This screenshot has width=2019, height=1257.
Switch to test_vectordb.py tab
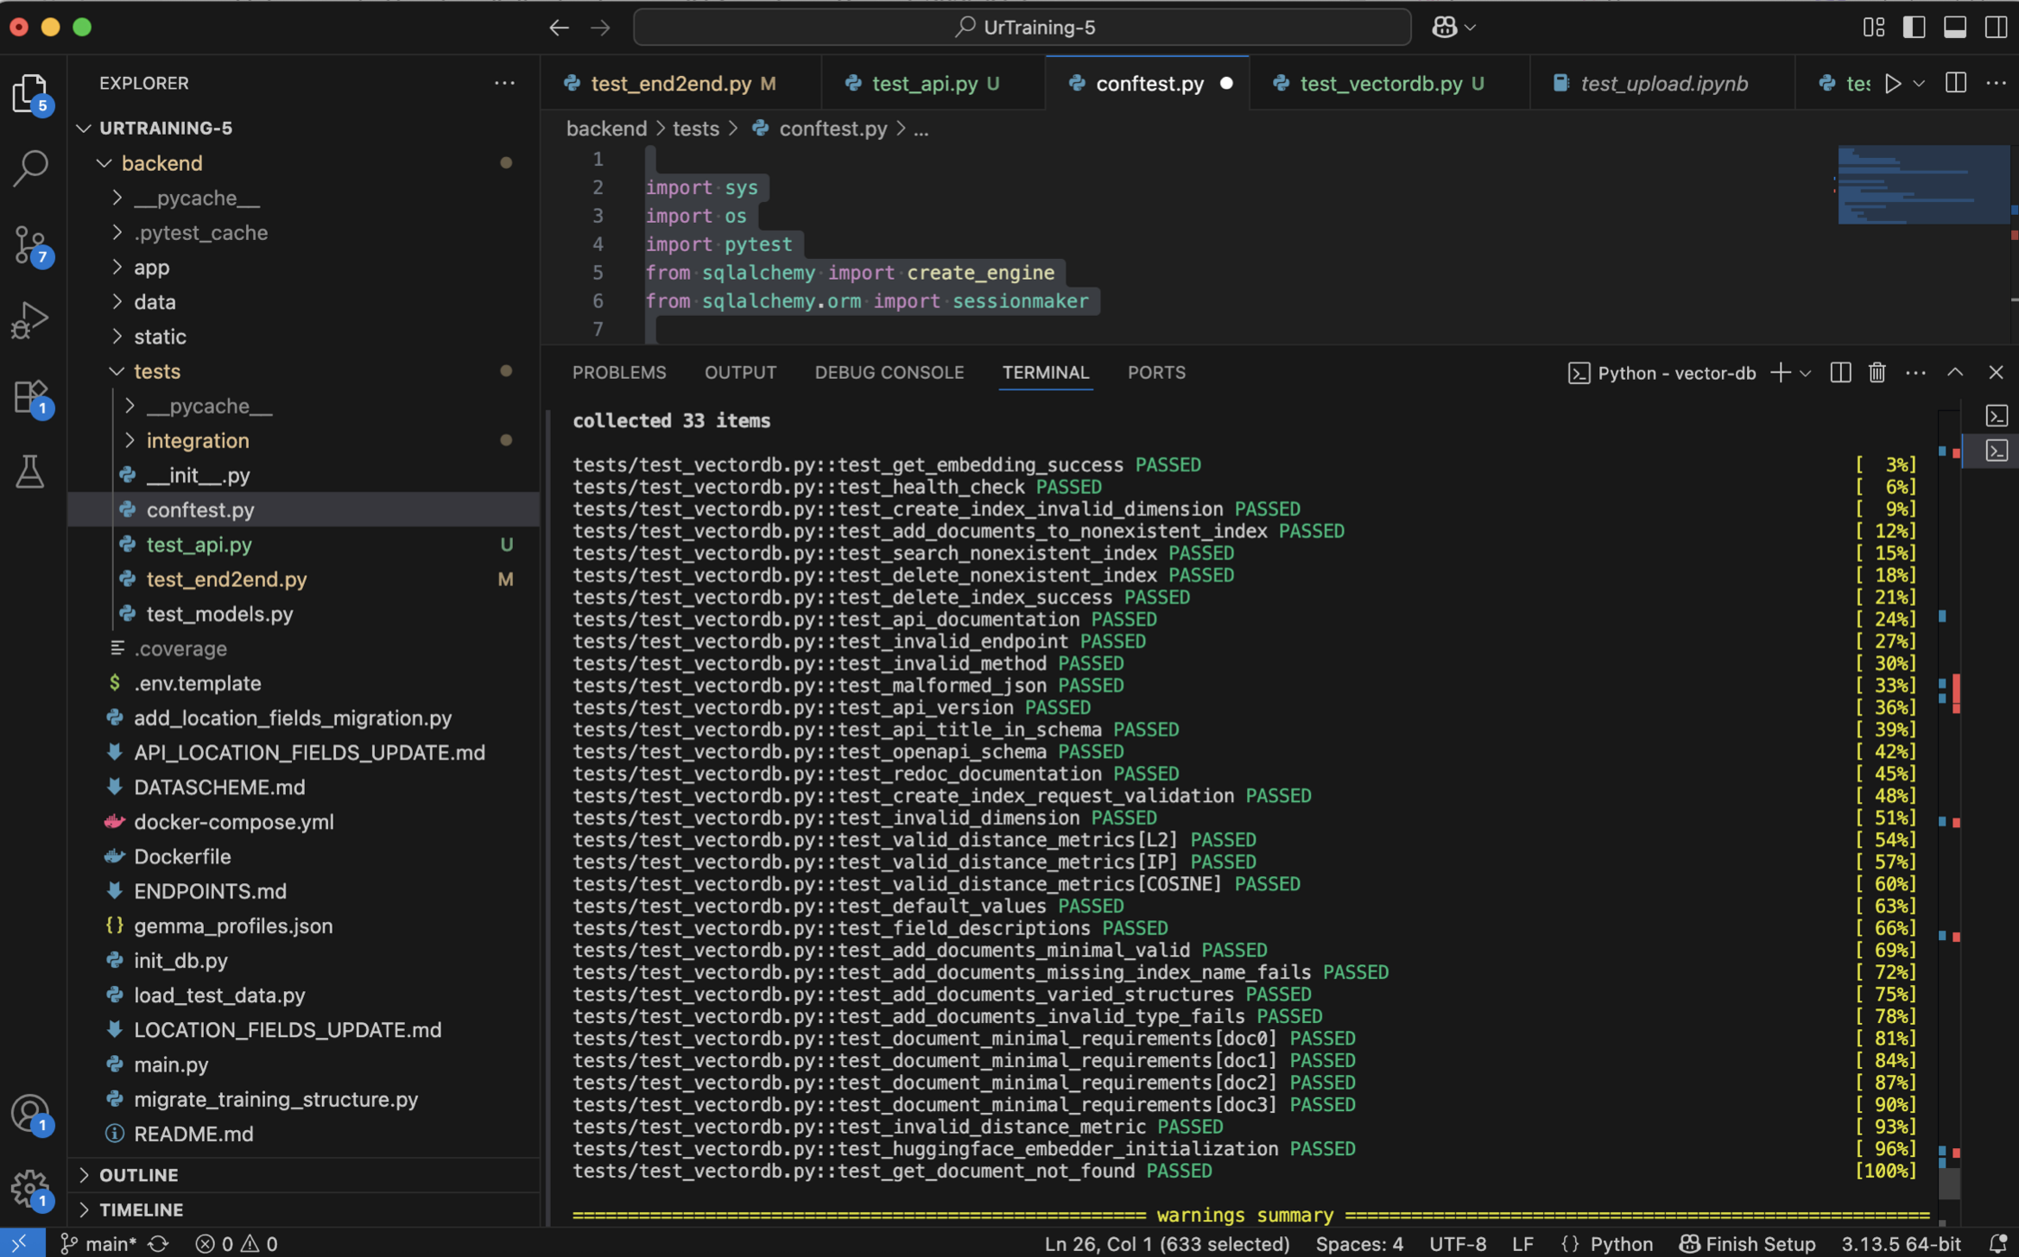click(1380, 84)
